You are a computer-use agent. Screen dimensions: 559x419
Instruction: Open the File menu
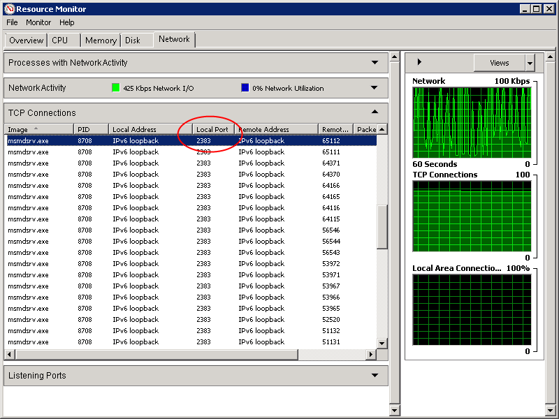(x=12, y=22)
